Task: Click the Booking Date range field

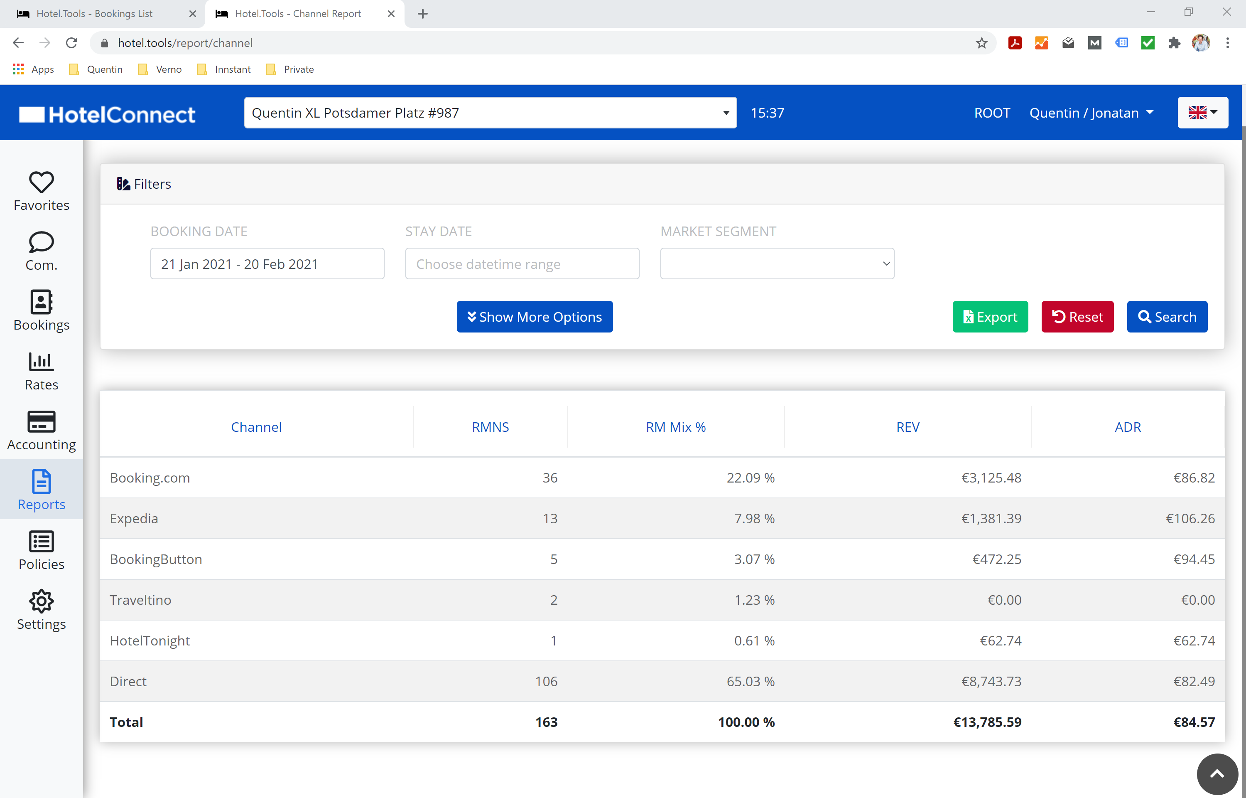Action: 267,264
